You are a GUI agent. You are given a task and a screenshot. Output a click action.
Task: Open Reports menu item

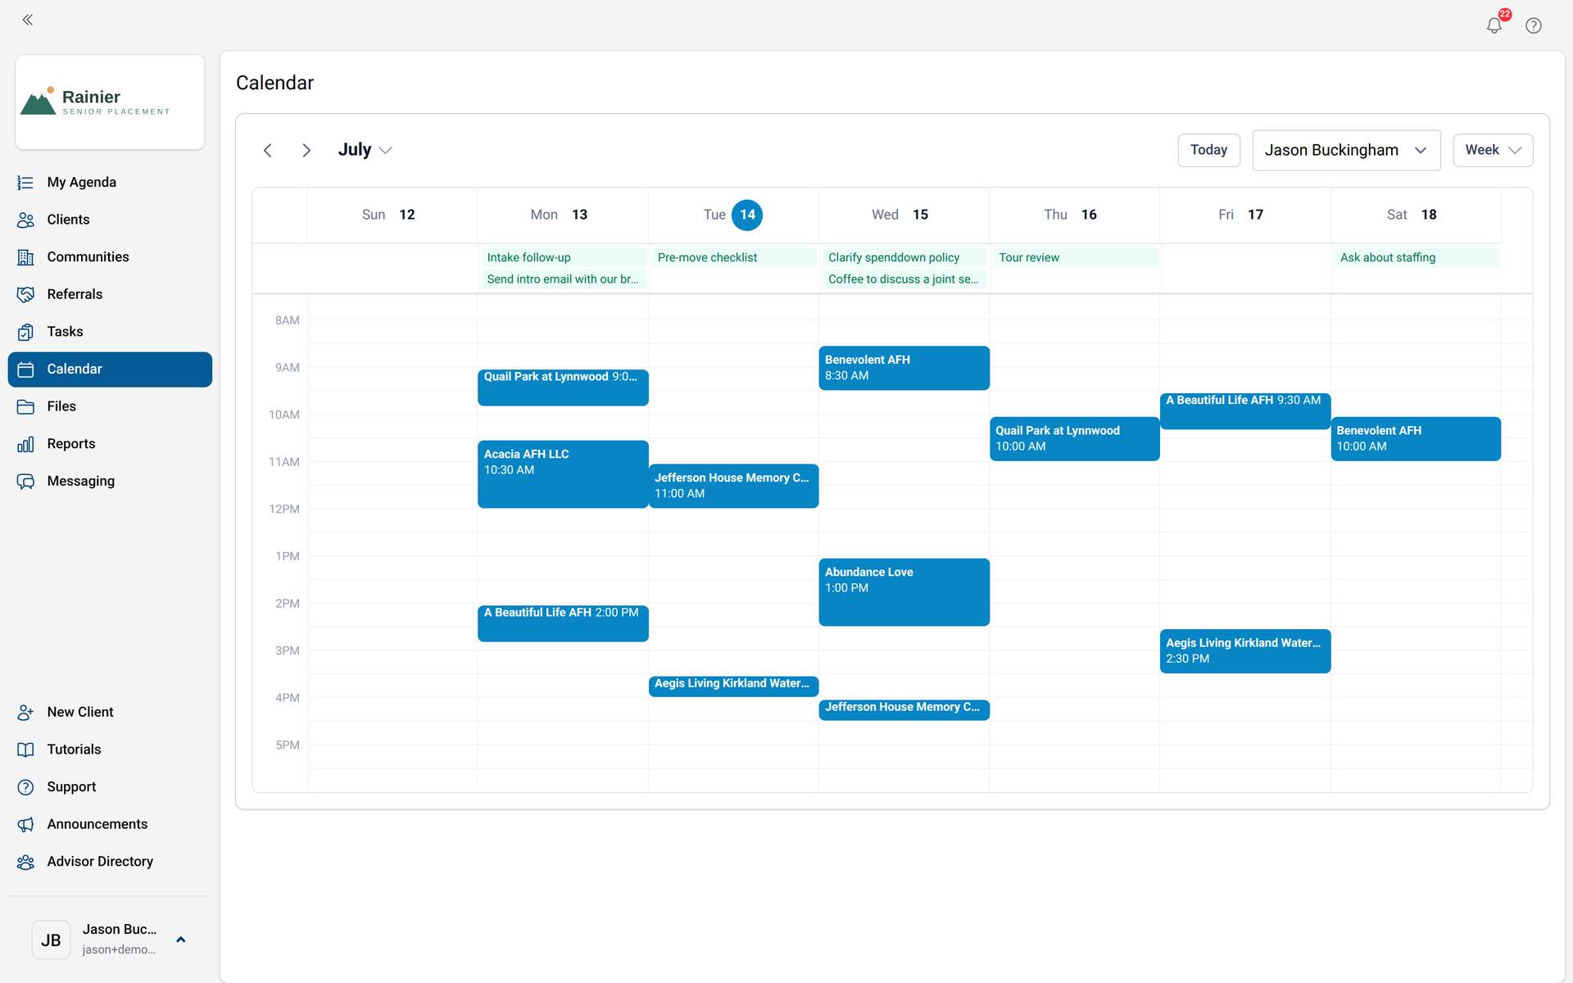(x=110, y=444)
